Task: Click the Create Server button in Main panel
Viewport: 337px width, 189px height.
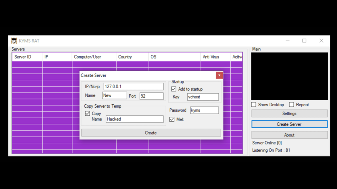Action: (290, 124)
